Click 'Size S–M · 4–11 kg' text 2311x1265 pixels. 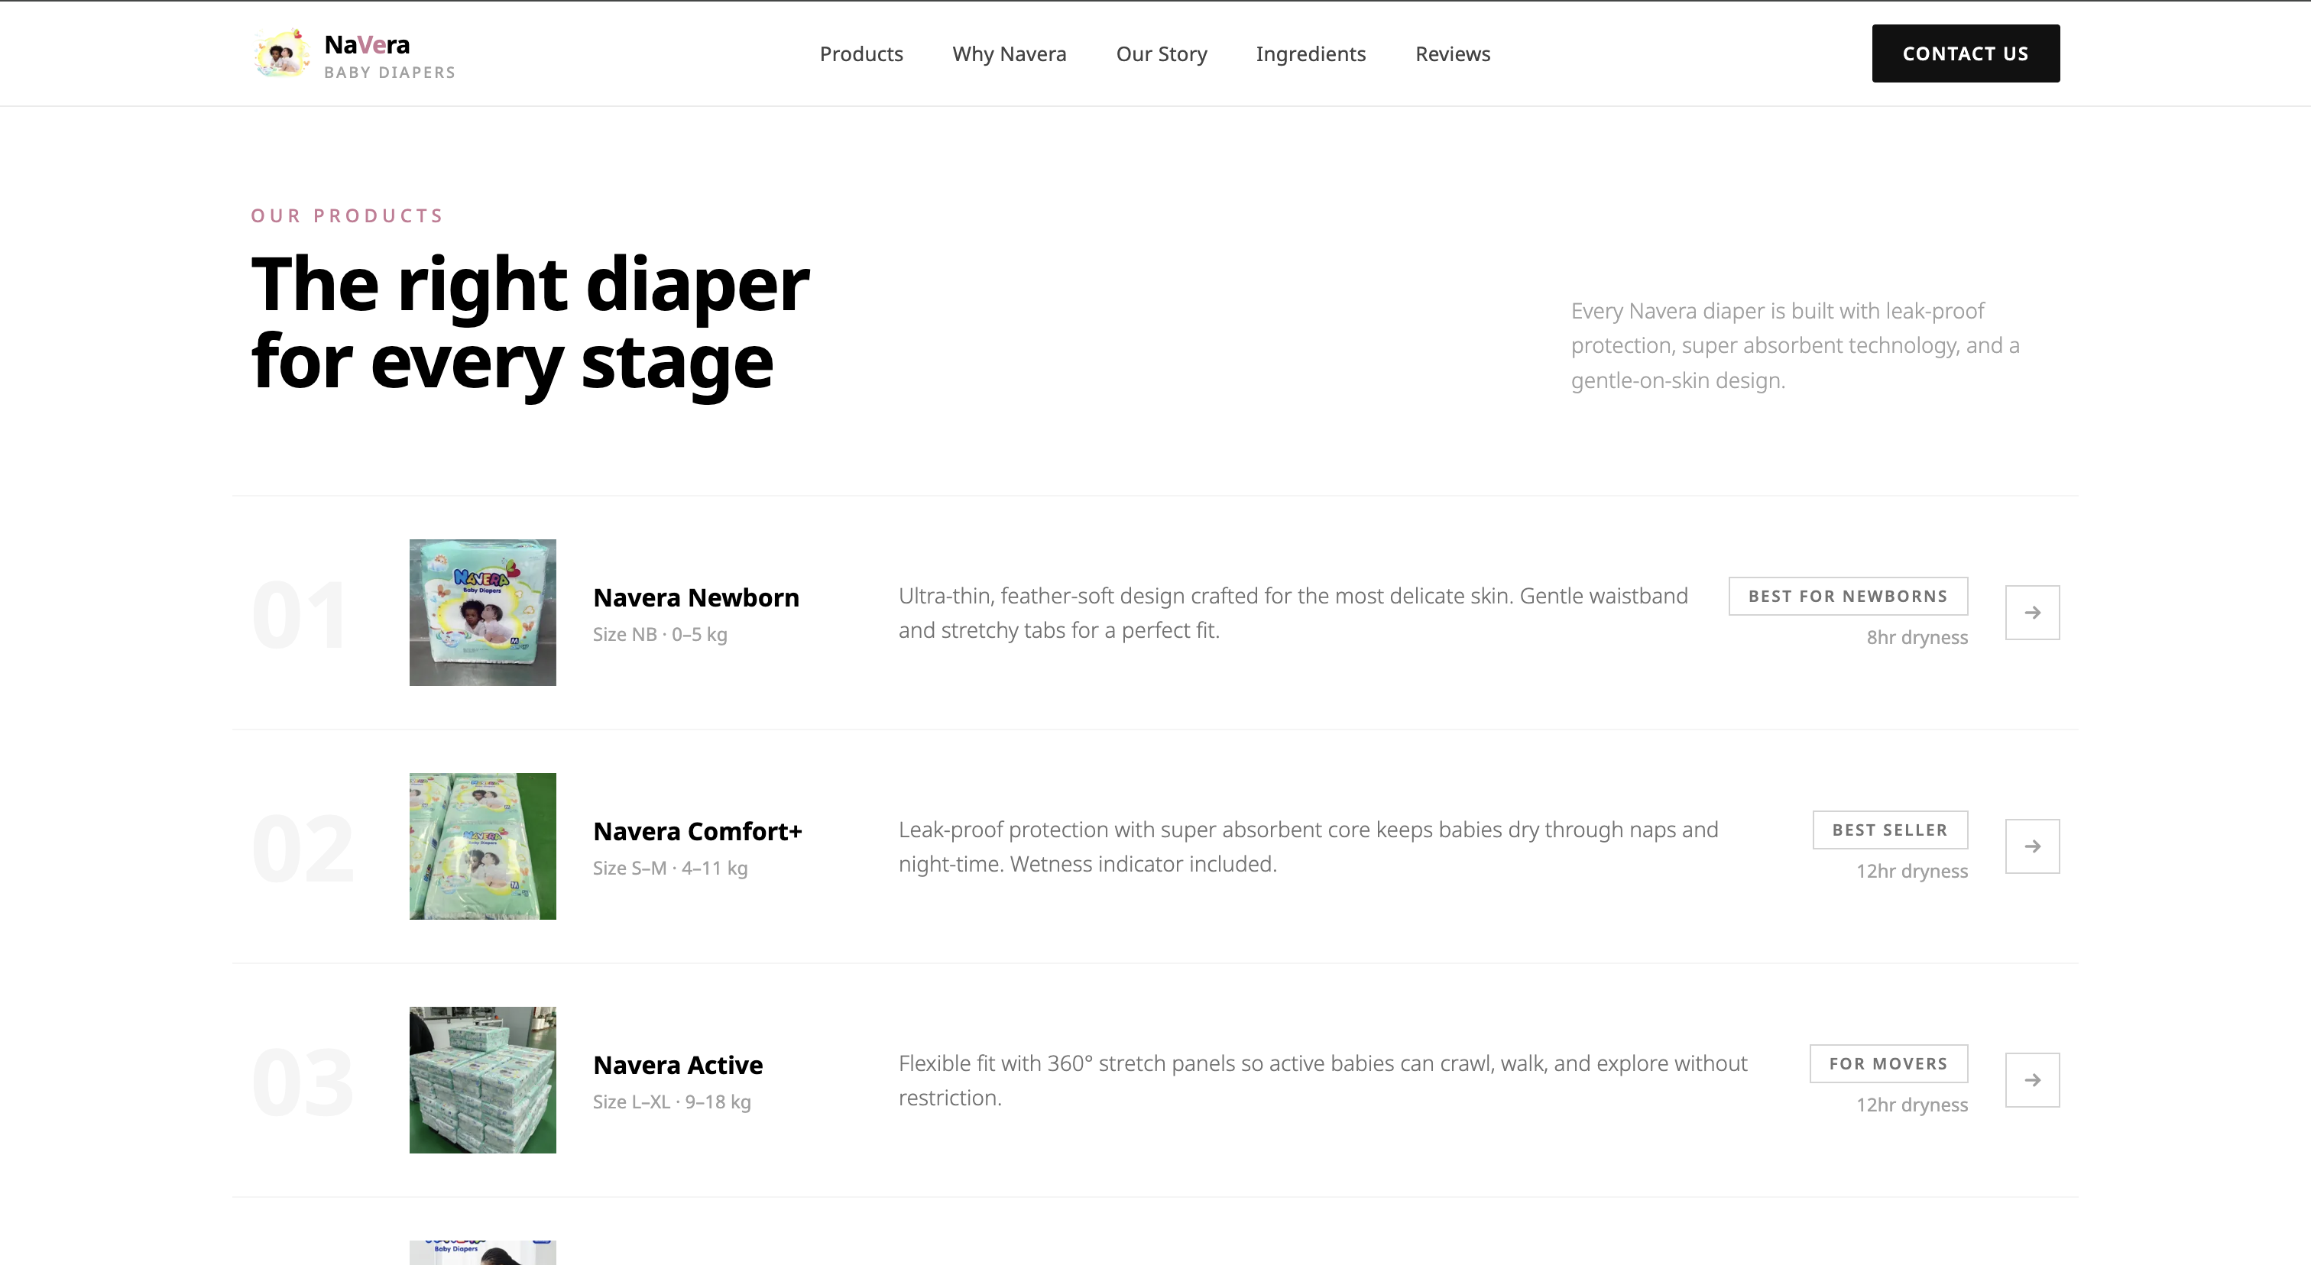tap(670, 869)
